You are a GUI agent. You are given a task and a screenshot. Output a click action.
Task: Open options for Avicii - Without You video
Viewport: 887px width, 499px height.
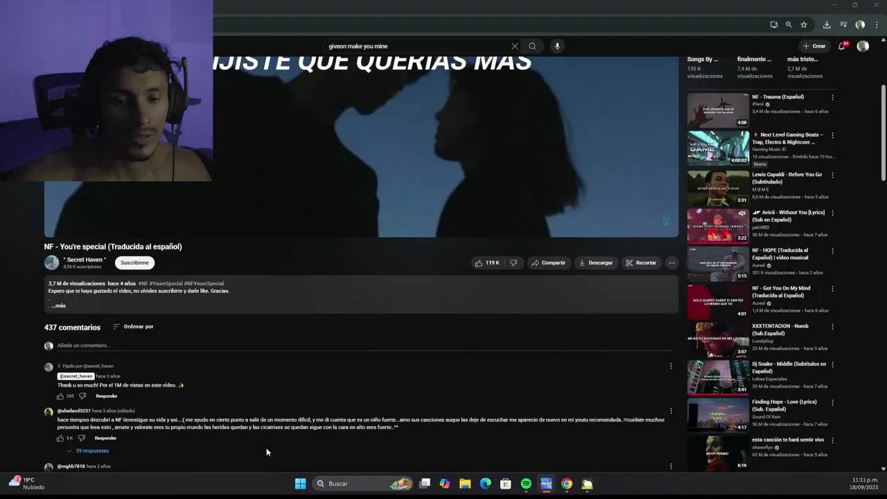[x=832, y=213]
